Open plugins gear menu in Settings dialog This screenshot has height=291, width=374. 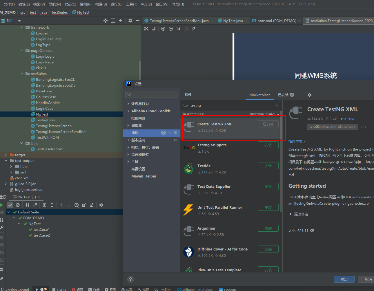[310, 95]
